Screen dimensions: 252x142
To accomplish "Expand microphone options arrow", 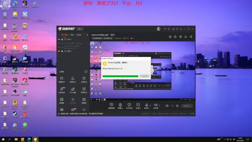I will pos(150,105).
